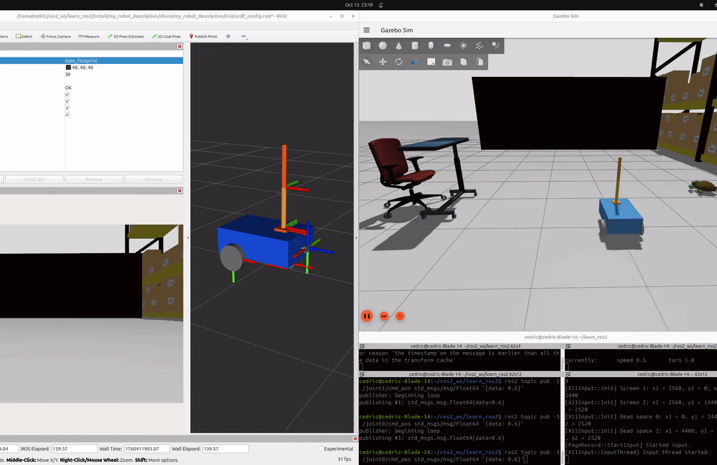This screenshot has height=465, width=717.
Task: Open color swatch for 48; 48; 48
Action: click(x=68, y=67)
